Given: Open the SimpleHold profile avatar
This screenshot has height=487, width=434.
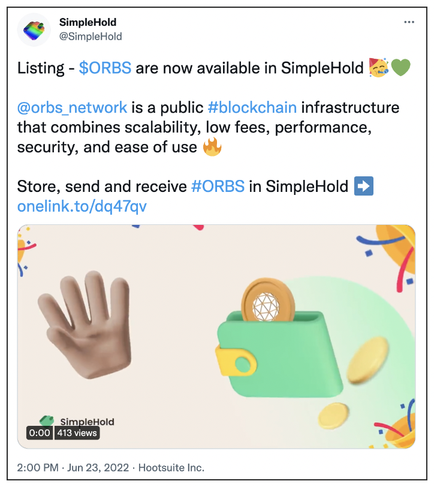Looking at the screenshot, I should [x=34, y=30].
